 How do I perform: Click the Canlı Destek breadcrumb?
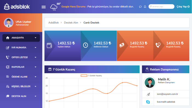pos(91,23)
